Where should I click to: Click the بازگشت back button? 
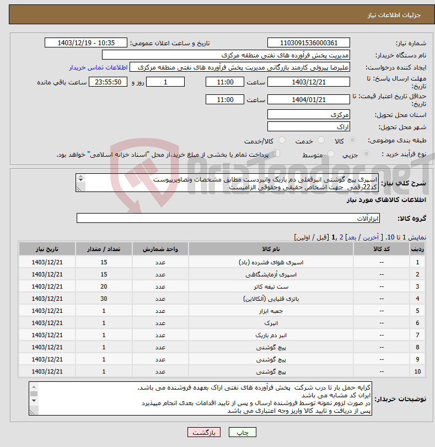204,432
